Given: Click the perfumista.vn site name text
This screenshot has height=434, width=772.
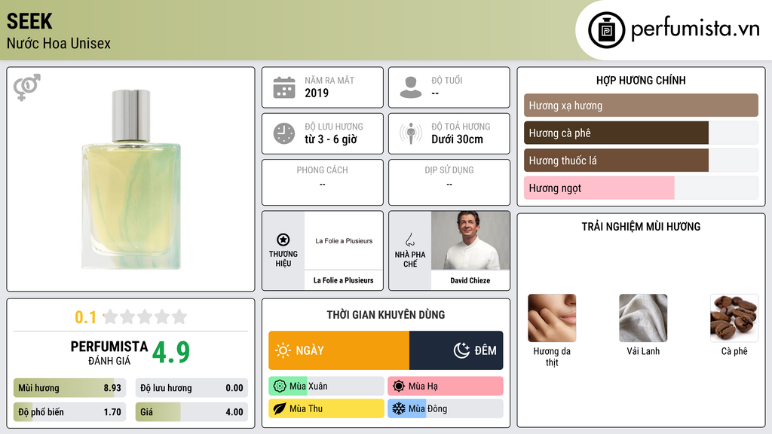Looking at the screenshot, I should coord(695,29).
